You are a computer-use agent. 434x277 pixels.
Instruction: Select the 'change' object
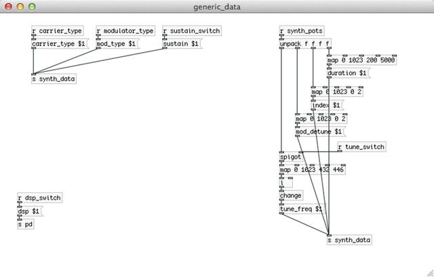pos(291,196)
